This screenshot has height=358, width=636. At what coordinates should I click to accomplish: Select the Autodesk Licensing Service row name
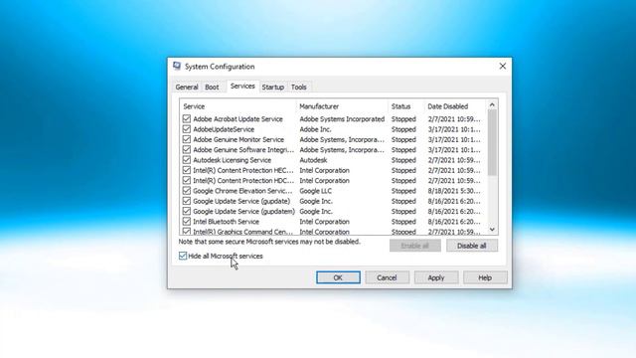coord(232,160)
